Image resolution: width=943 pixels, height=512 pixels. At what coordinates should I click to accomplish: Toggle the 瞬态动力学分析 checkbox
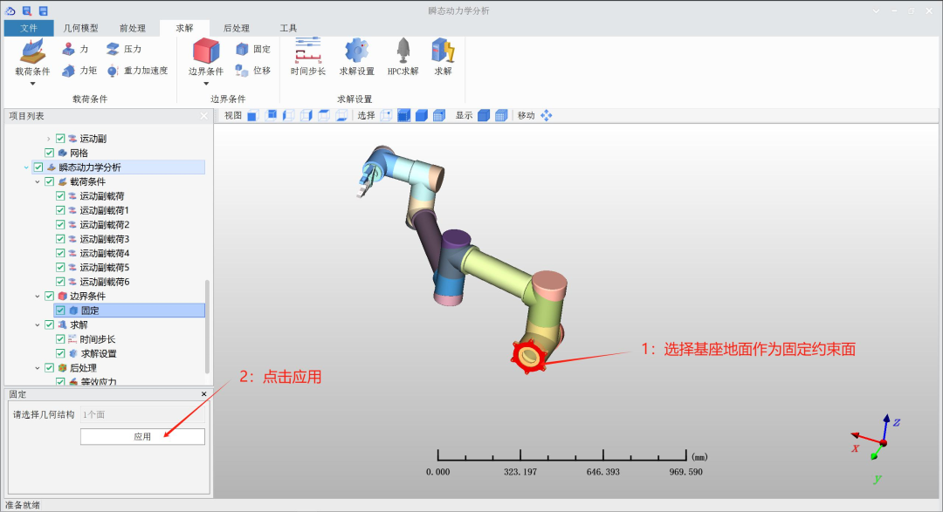coord(38,167)
